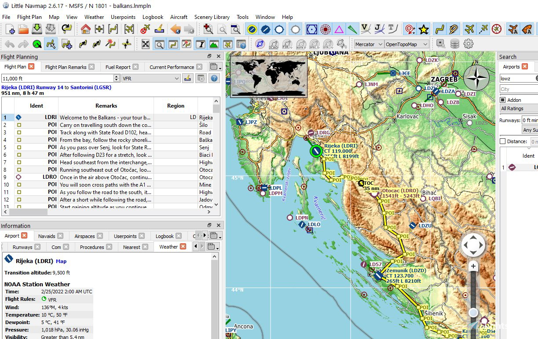This screenshot has width=538, height=339.
Task: Open the Mercator projection dropdown
Action: (369, 44)
